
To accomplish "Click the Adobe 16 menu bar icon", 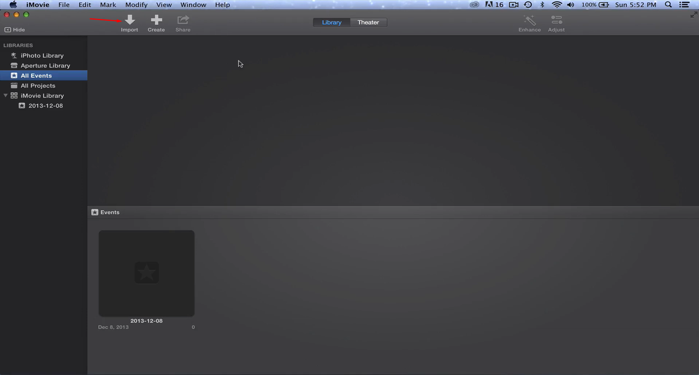I will [x=494, y=4].
